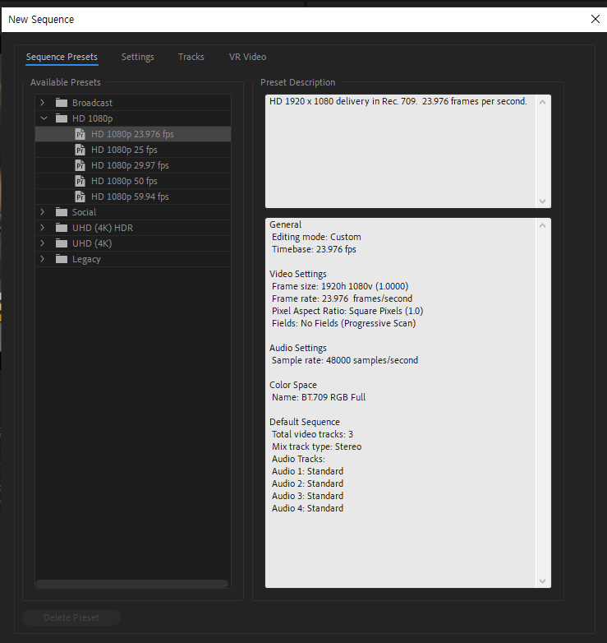Select the HD 1080p 59.94 fps preset
Image resolution: width=607 pixels, height=643 pixels.
click(x=133, y=197)
